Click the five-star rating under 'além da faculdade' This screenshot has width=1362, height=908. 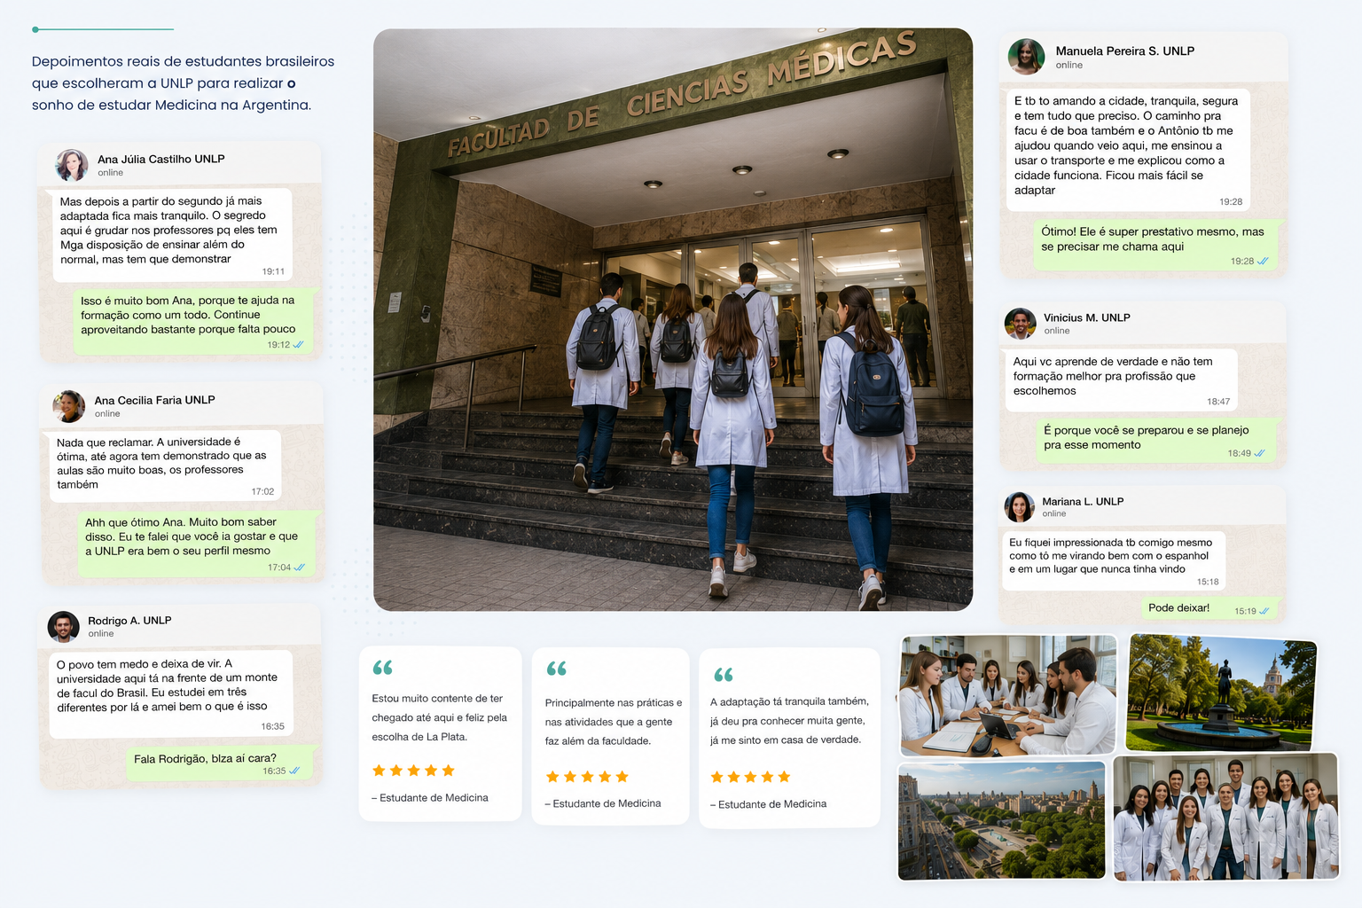[587, 777]
